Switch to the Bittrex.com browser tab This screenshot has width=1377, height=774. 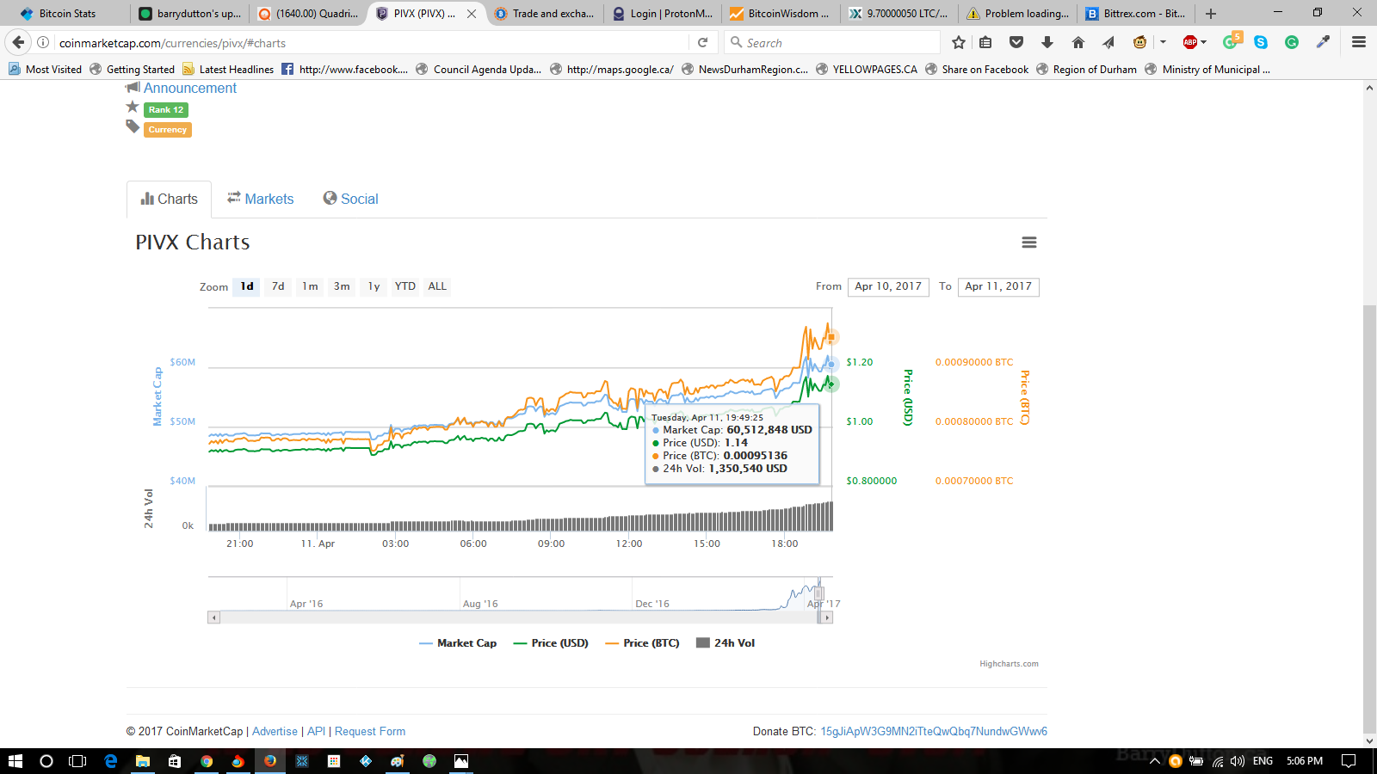tap(1136, 14)
